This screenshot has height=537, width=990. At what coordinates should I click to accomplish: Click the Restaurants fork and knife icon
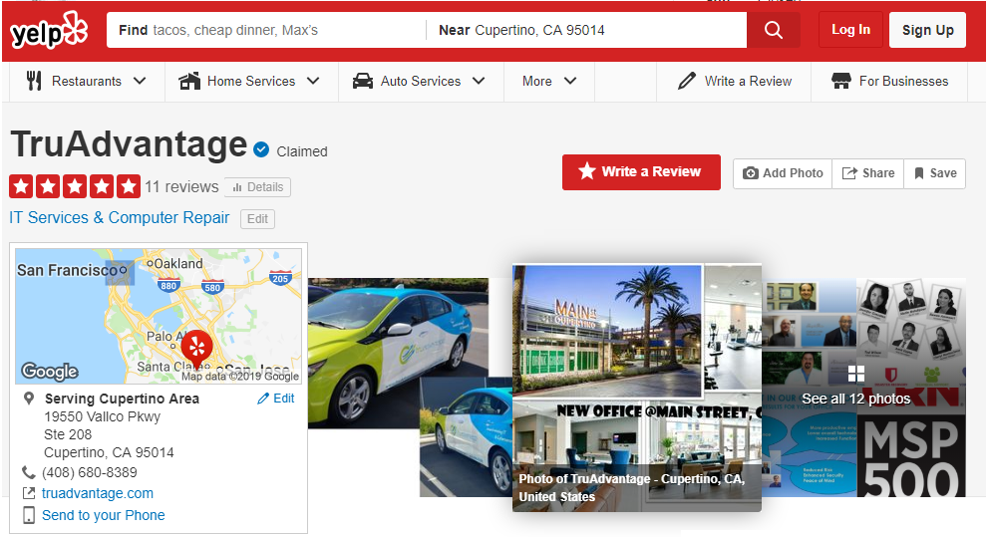point(34,81)
